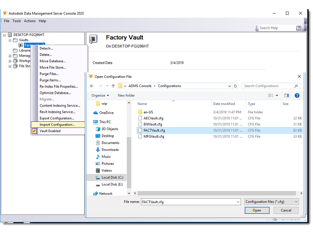
Task: Go up one folder level in dialog
Action: [113, 86]
